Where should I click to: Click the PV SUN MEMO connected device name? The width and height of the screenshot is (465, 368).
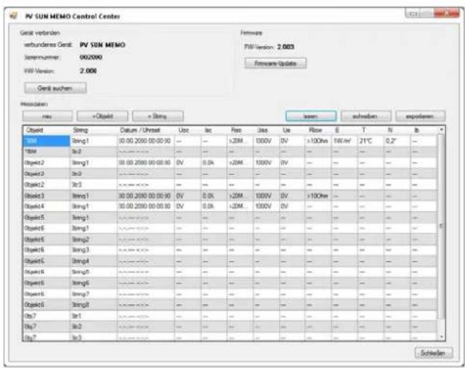pos(103,45)
